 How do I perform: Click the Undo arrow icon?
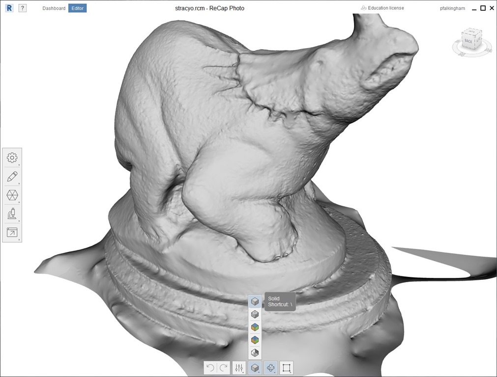[210, 367]
